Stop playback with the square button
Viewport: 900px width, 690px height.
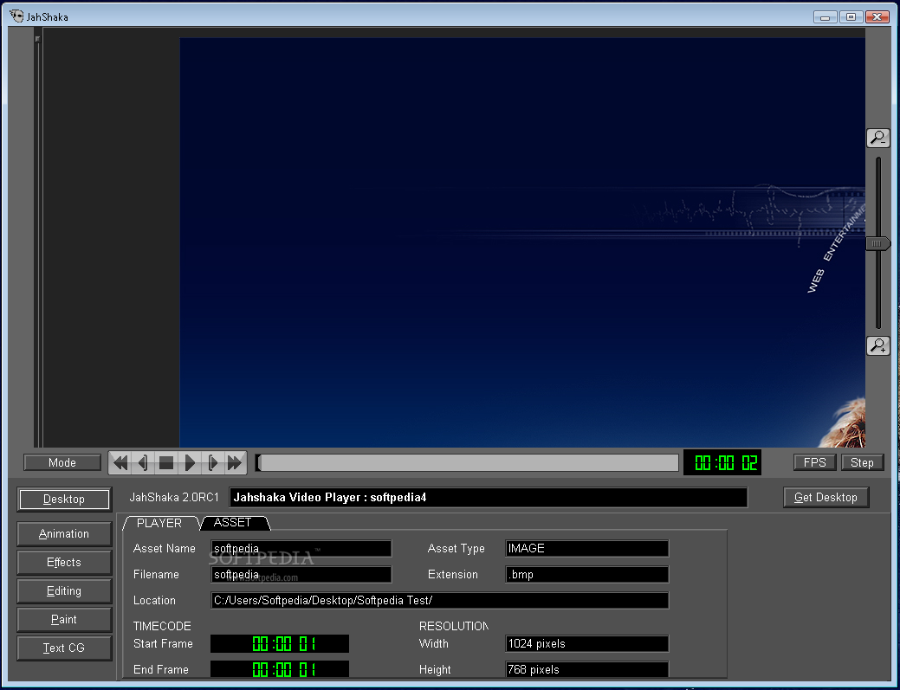[x=166, y=463]
